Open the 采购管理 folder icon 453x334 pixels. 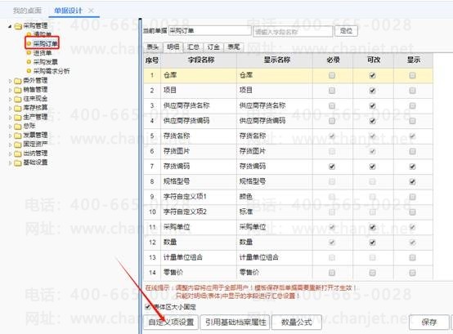pos(18,26)
